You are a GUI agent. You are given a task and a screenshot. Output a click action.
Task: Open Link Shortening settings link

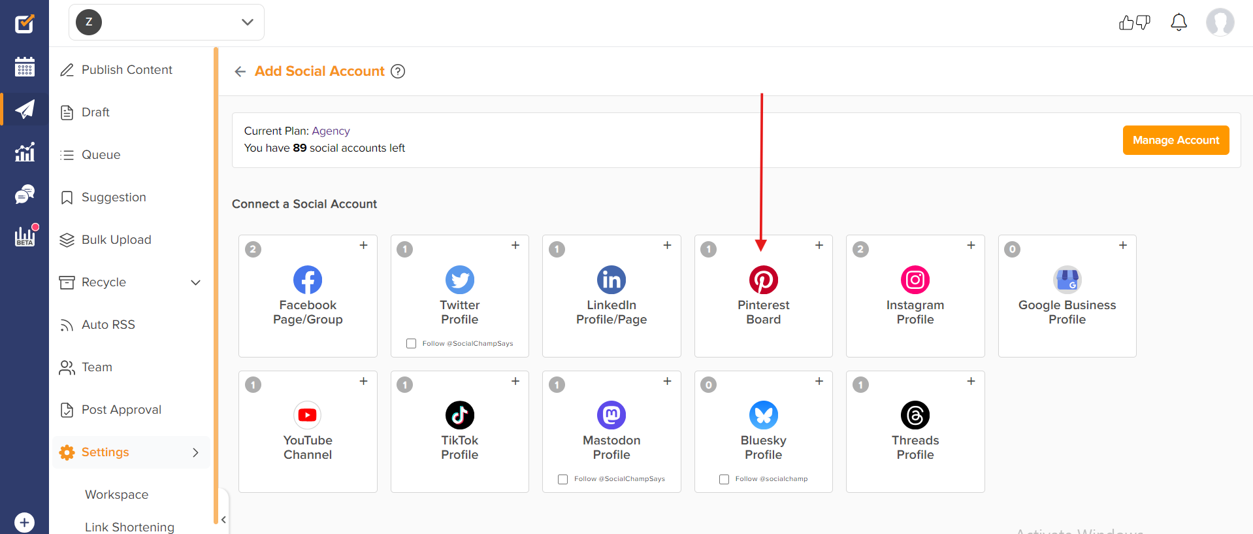pyautogui.click(x=129, y=527)
